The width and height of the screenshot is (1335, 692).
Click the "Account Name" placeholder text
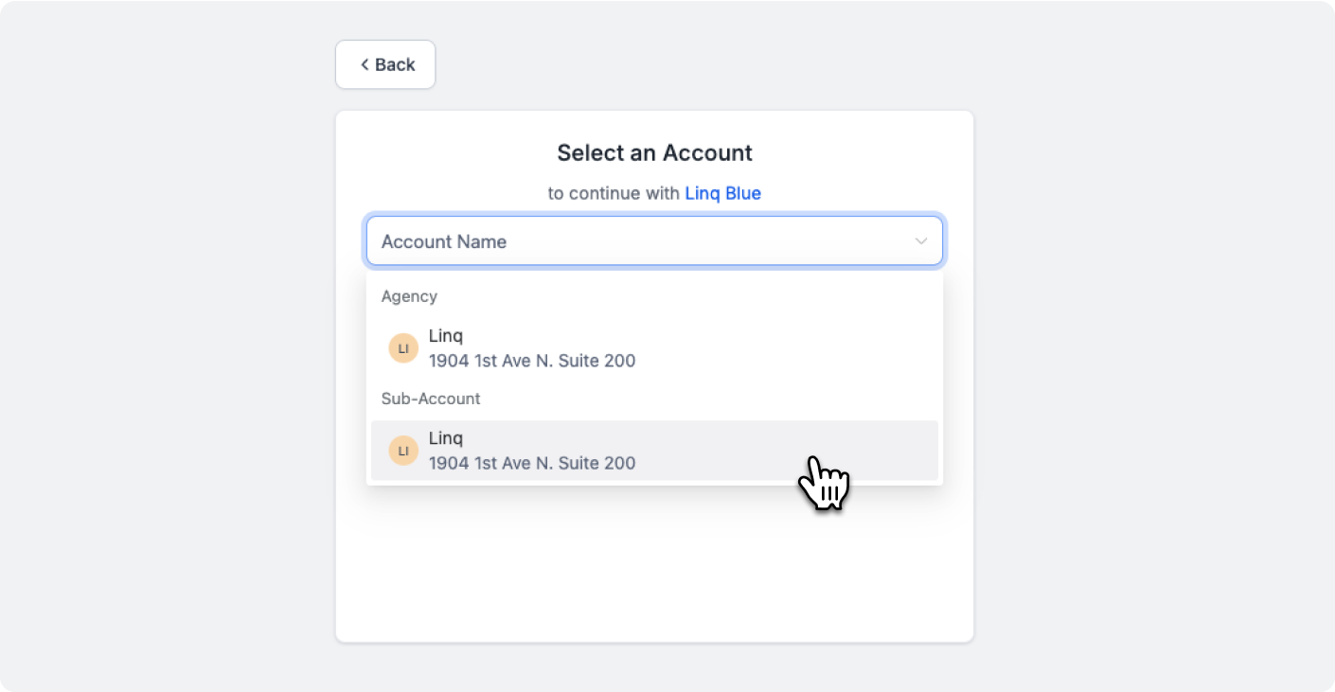444,241
